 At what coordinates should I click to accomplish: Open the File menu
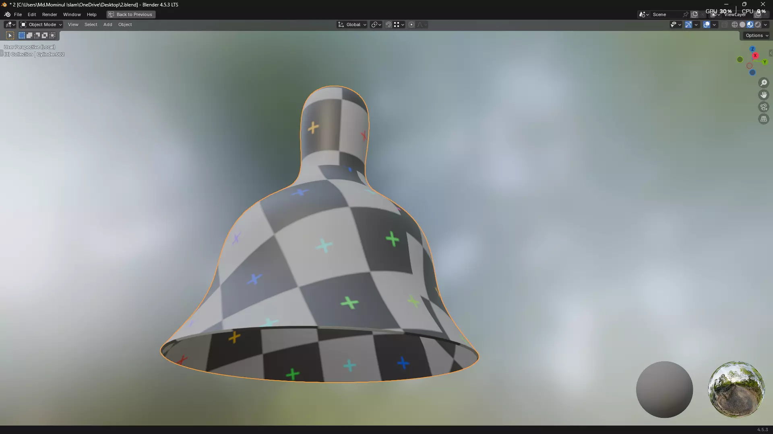18,14
